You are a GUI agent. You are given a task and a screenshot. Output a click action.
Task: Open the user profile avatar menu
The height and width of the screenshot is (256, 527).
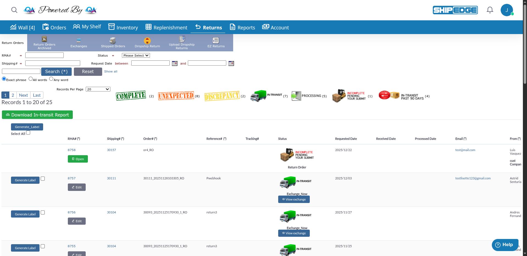507,10
